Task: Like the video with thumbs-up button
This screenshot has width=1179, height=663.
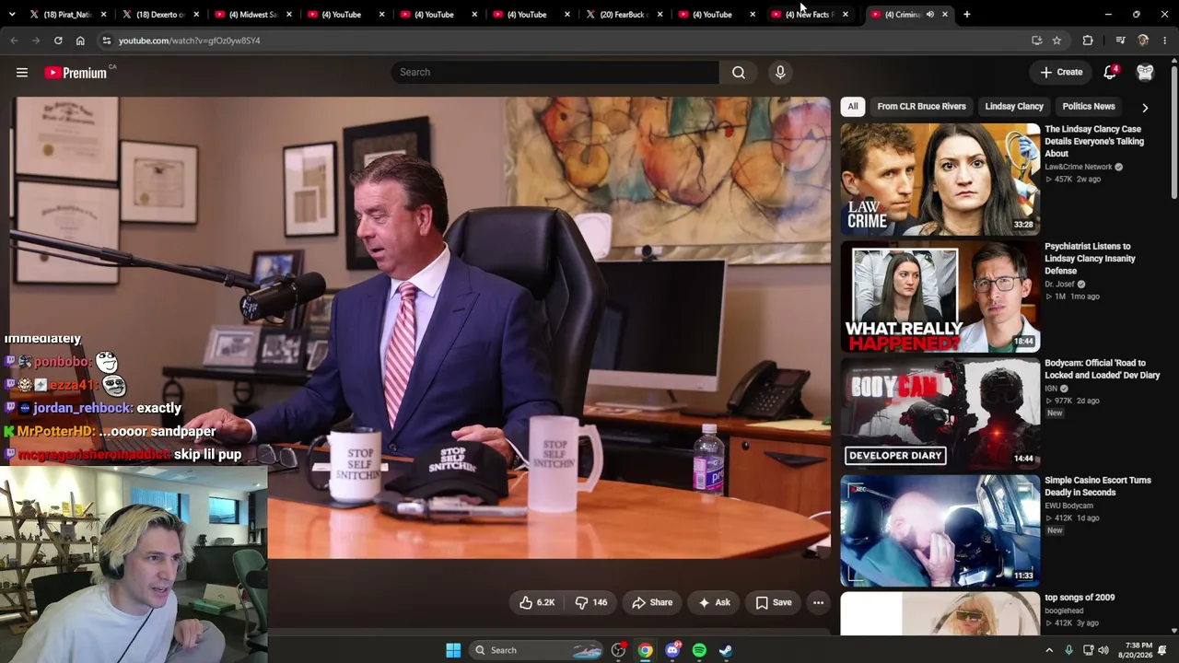Action: (536, 602)
